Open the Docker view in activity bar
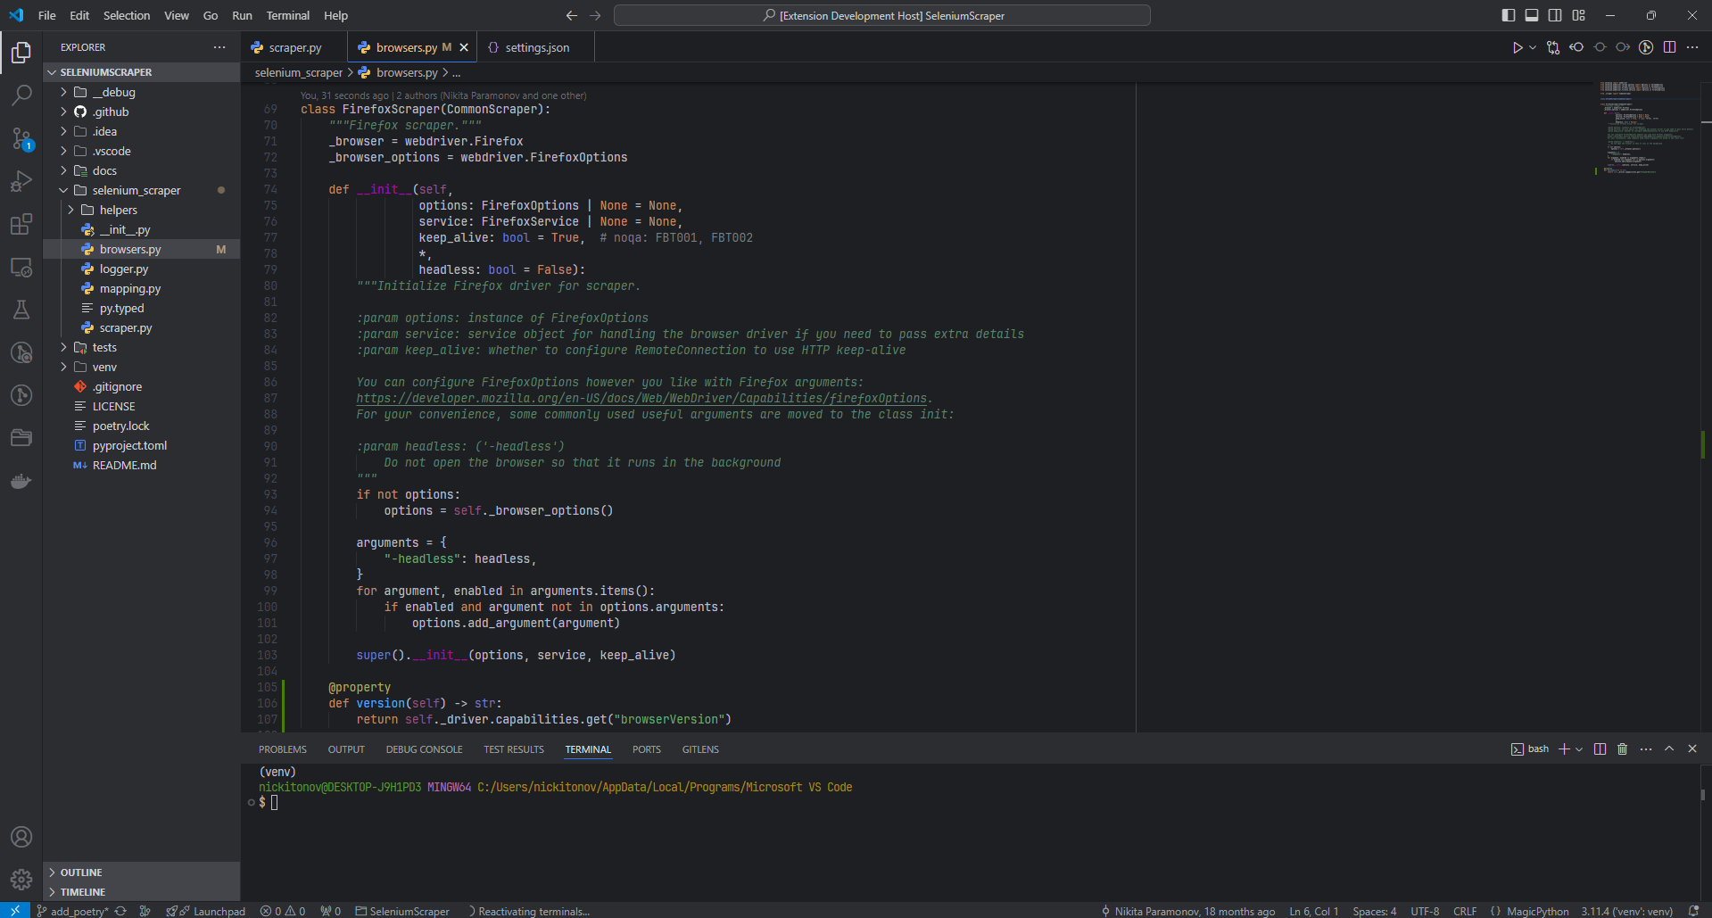The width and height of the screenshot is (1712, 918). (x=21, y=482)
